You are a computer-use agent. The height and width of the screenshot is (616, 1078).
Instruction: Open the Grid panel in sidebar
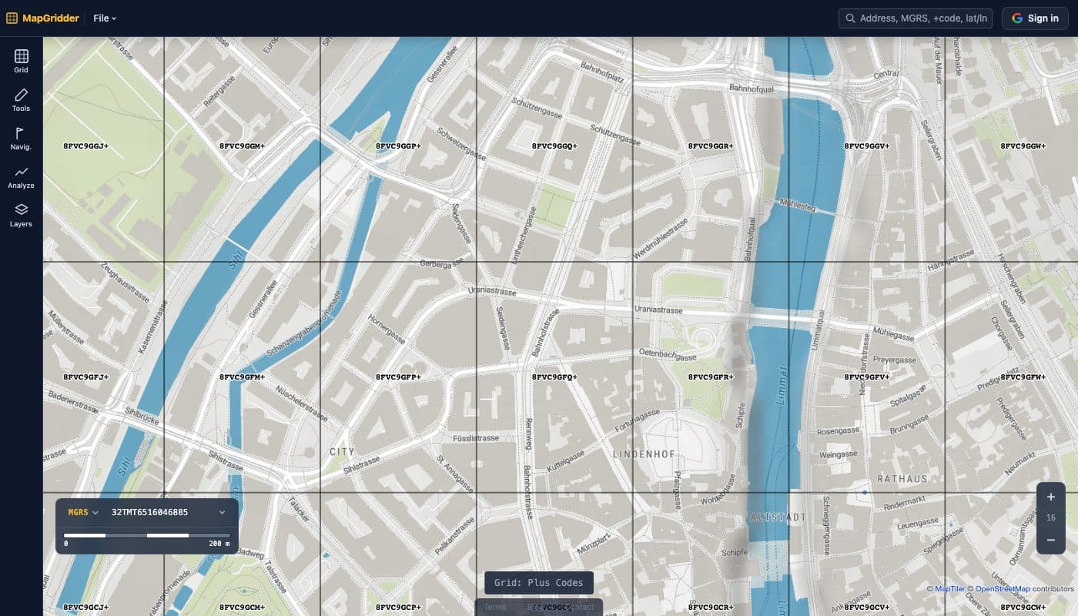21,61
